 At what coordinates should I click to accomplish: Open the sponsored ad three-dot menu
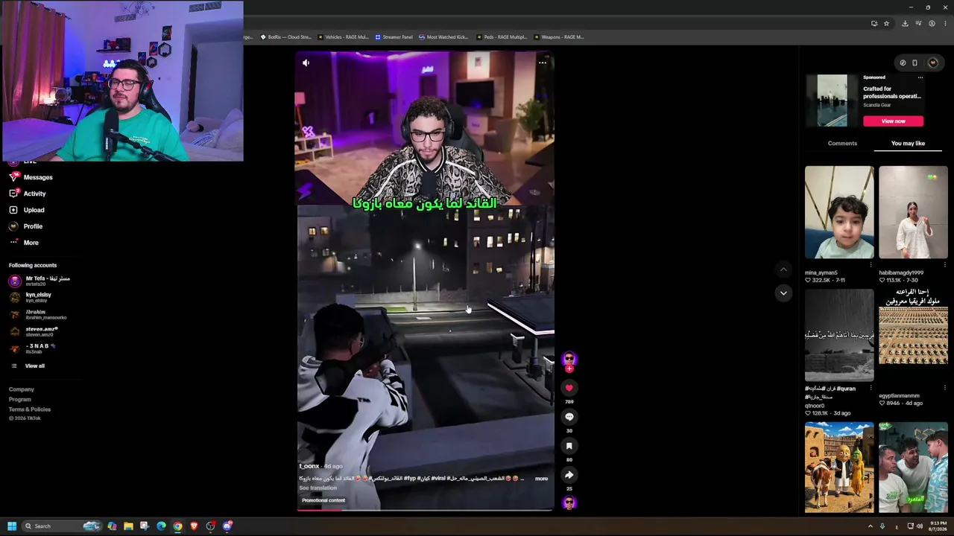(x=920, y=77)
